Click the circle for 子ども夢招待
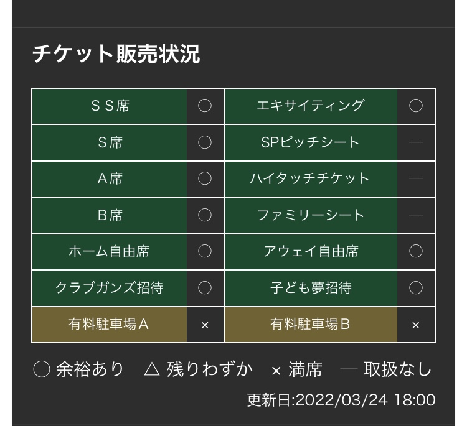The width and height of the screenshot is (467, 426). 416,288
